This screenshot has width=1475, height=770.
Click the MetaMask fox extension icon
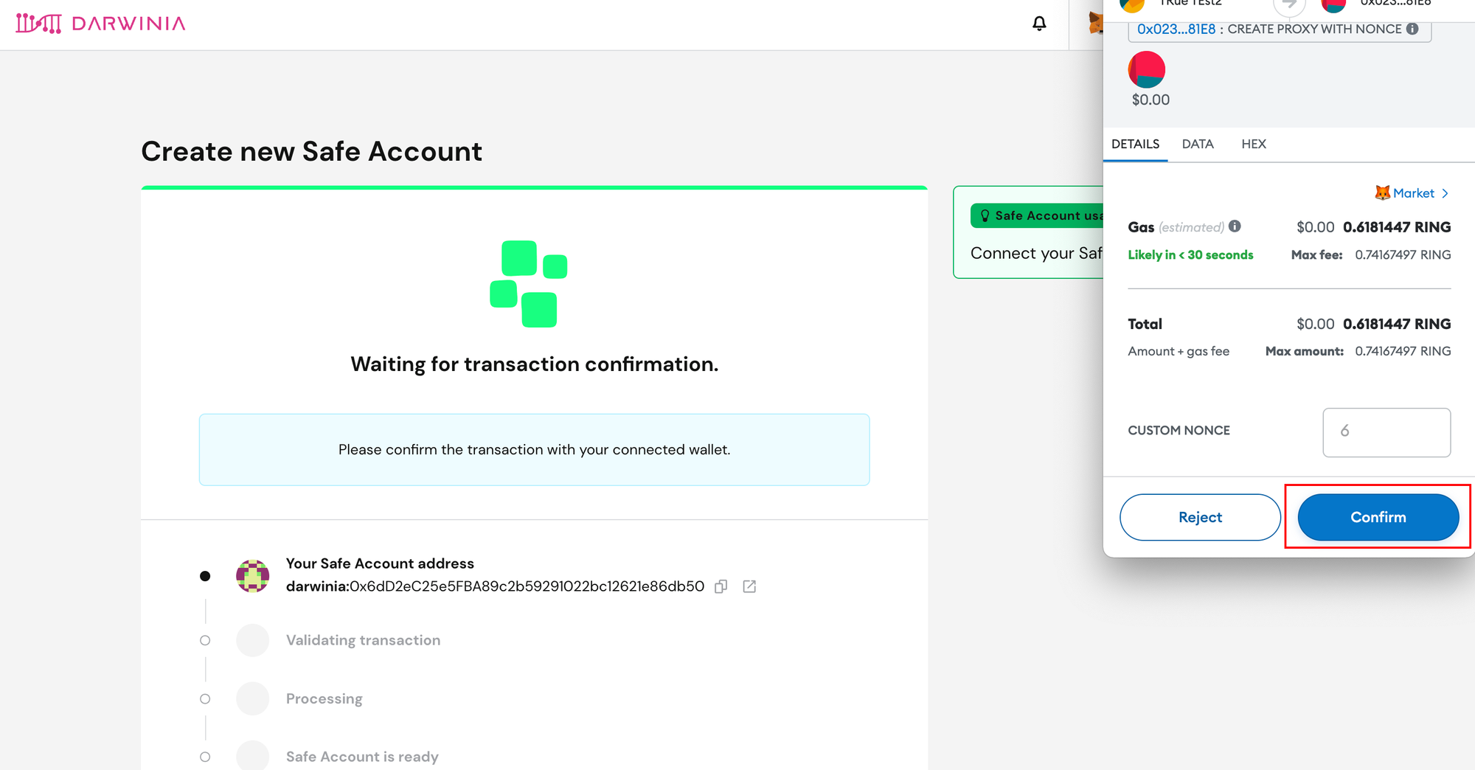pyautogui.click(x=1096, y=24)
